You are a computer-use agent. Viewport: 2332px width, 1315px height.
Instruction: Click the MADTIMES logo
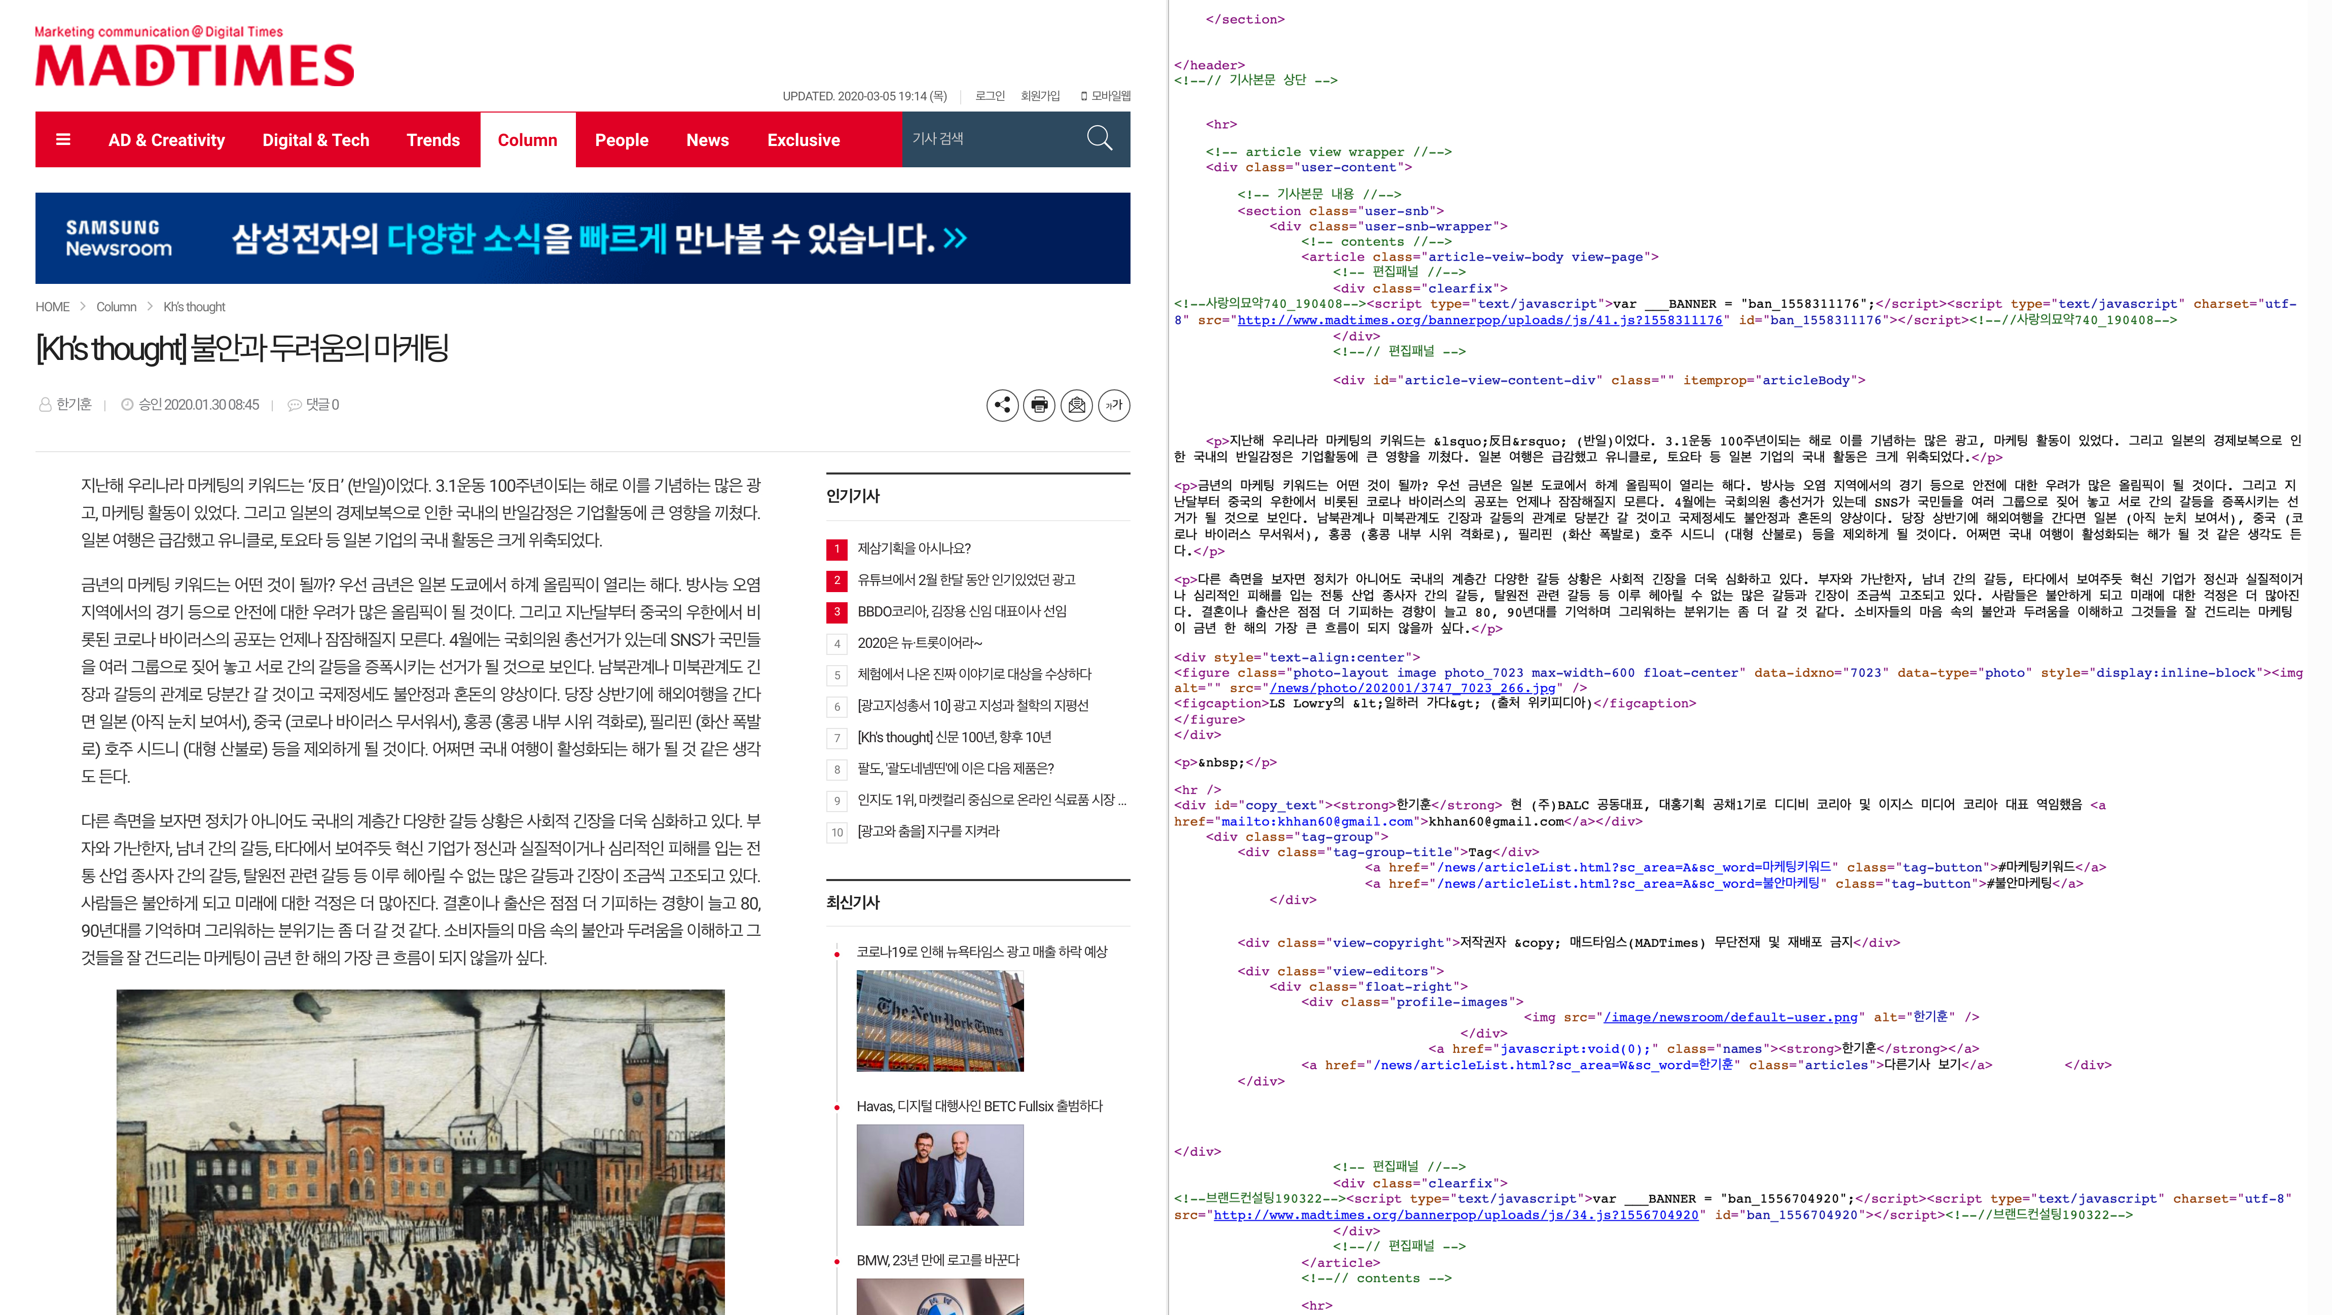(195, 57)
